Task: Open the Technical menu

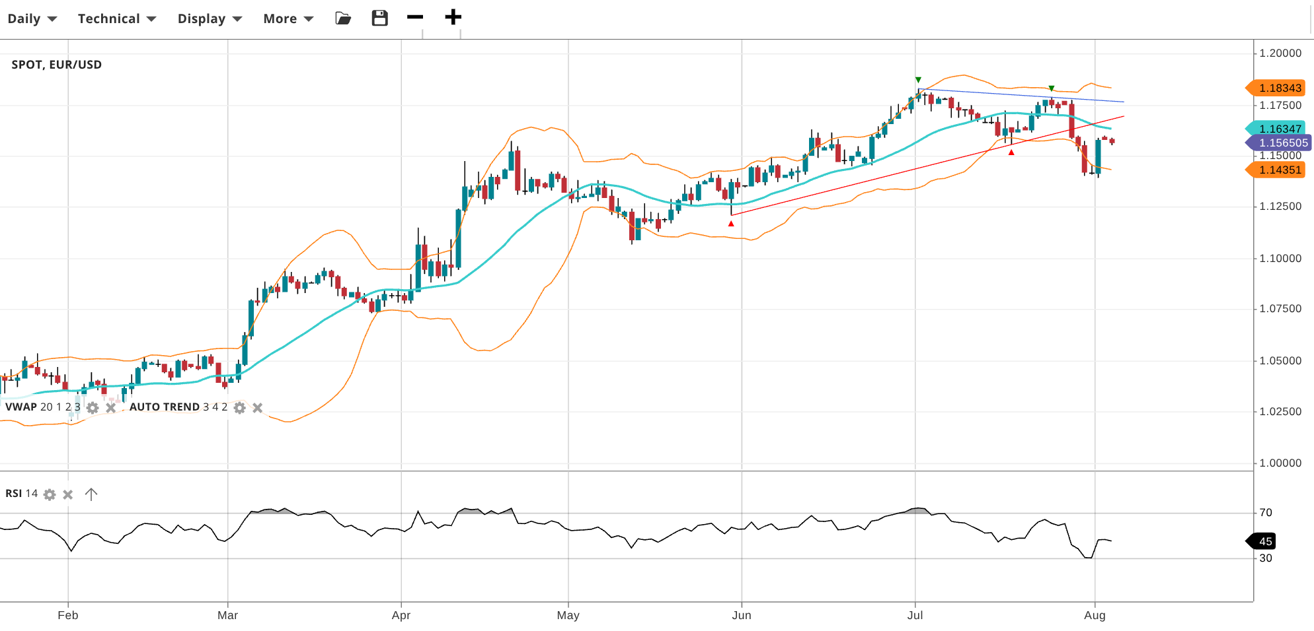Action: point(116,18)
